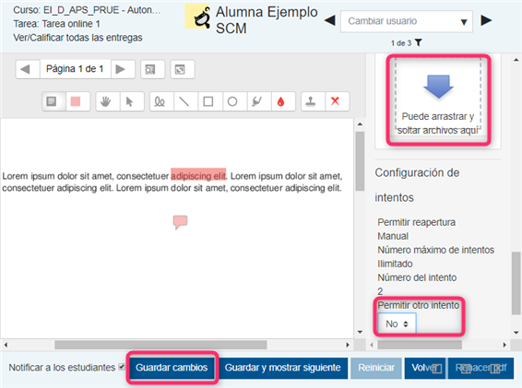Click the Reiniciar button
The image size is (522, 388).
(376, 368)
